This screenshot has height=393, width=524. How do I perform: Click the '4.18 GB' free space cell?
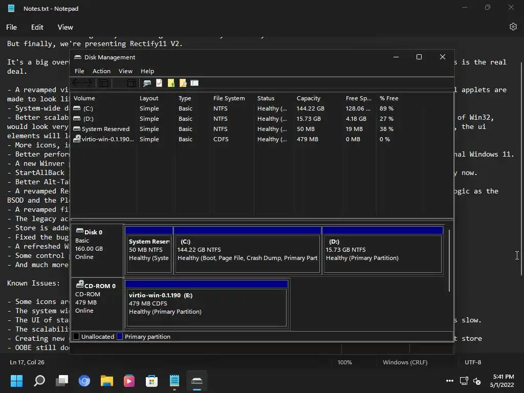pyautogui.click(x=356, y=118)
